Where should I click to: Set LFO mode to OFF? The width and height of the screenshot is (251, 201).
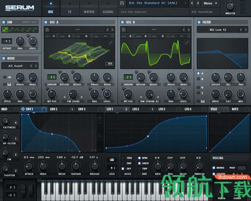click(123, 168)
